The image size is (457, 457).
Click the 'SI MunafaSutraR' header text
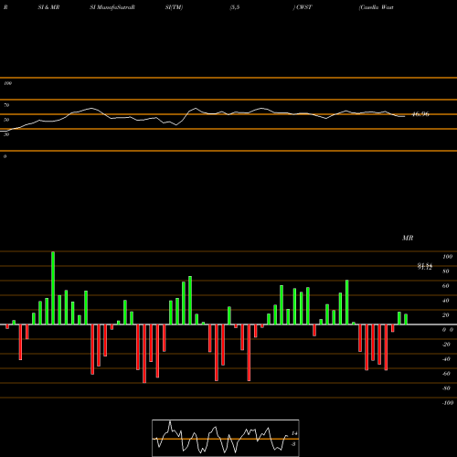tap(112, 7)
